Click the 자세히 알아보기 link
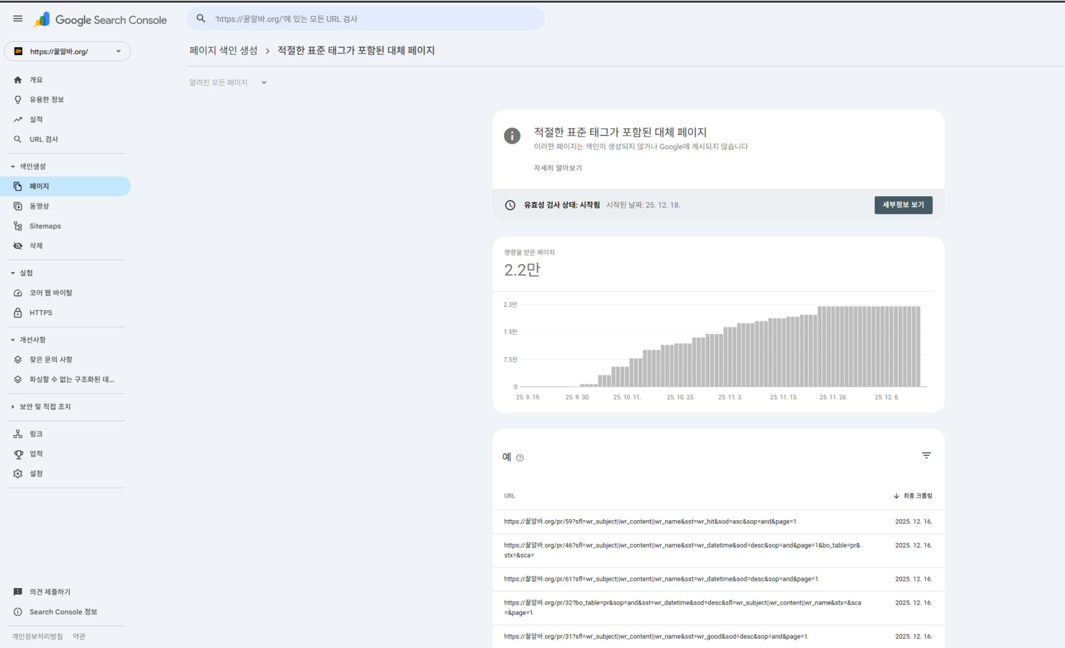Viewport: 1065px width, 648px height. 557,168
